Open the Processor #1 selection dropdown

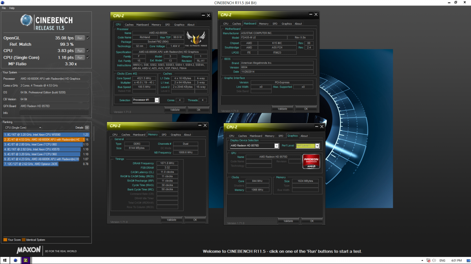[x=146, y=100]
